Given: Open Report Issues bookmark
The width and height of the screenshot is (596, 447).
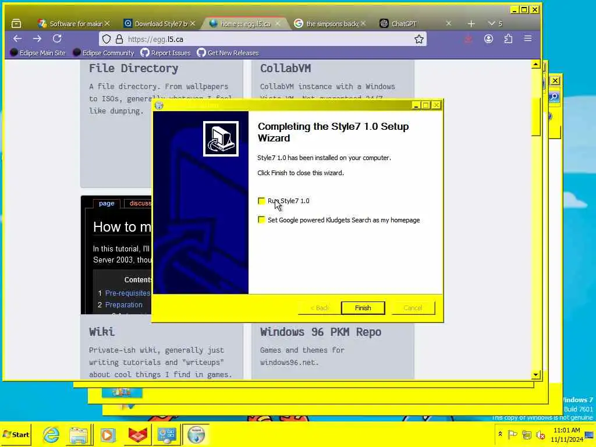Looking at the screenshot, I should coord(166,53).
